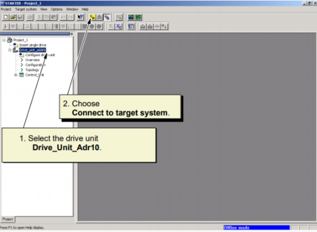This screenshot has height=232, width=317.
Task: Click the grey download icon beside Connect
Action: click(100, 17)
